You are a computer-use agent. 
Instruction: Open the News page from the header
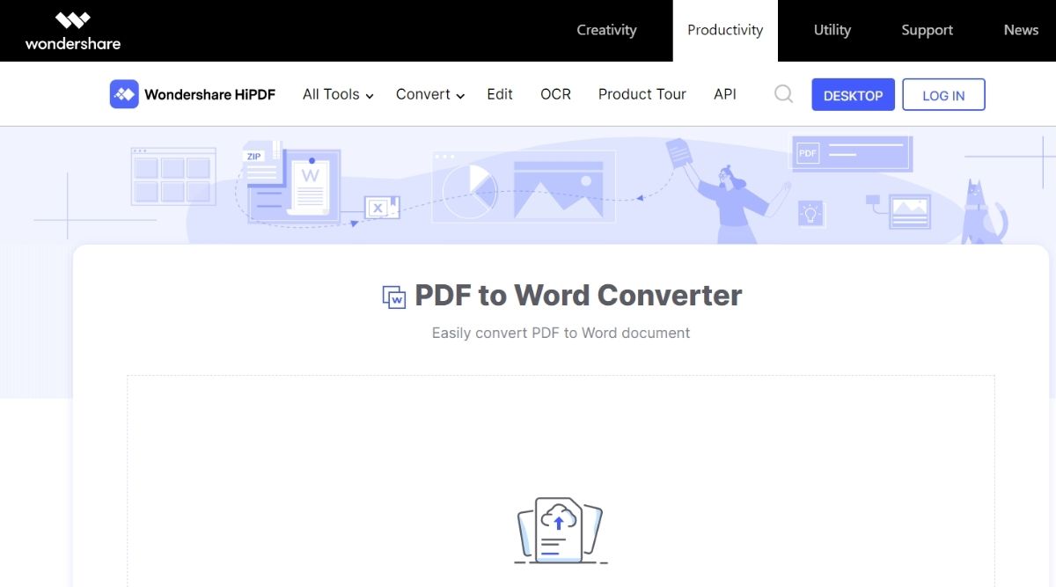coord(1021,30)
